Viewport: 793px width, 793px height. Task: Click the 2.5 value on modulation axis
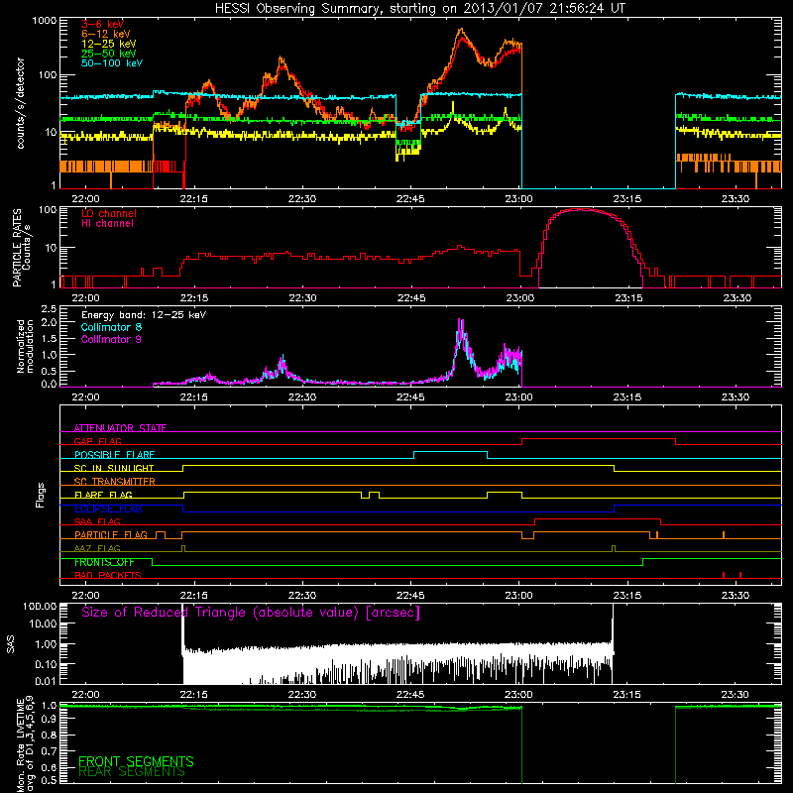tap(49, 309)
